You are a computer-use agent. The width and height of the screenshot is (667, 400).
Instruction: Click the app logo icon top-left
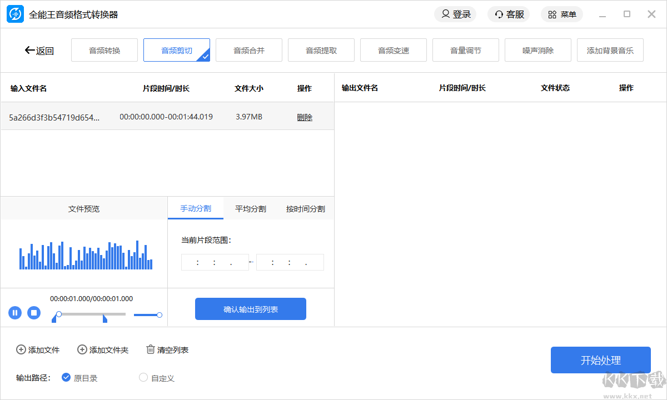(x=15, y=13)
